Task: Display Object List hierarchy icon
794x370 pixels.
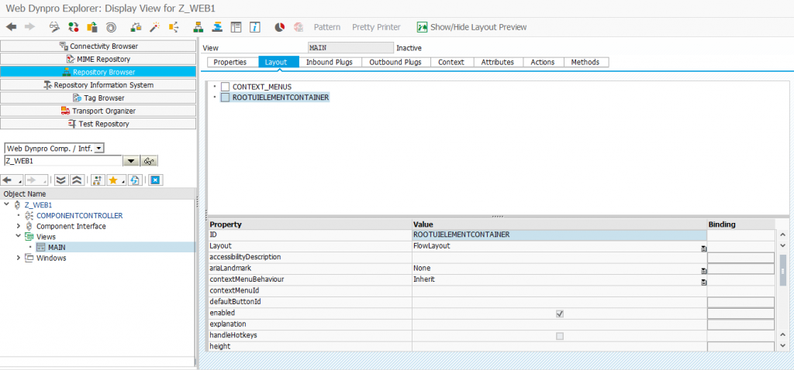Action: [x=198, y=27]
